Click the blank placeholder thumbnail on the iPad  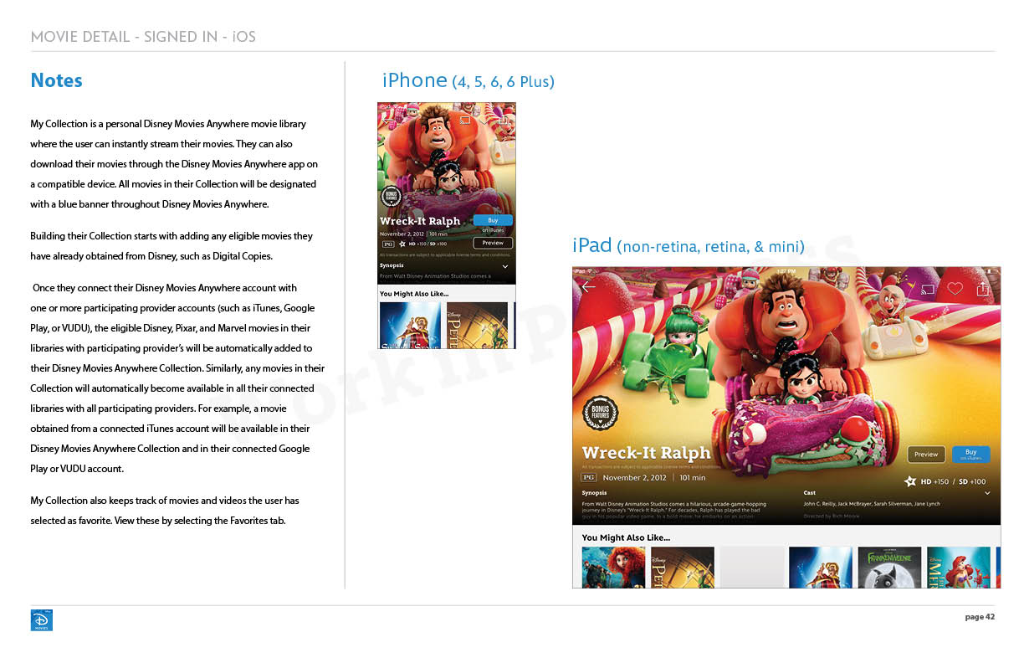(752, 568)
